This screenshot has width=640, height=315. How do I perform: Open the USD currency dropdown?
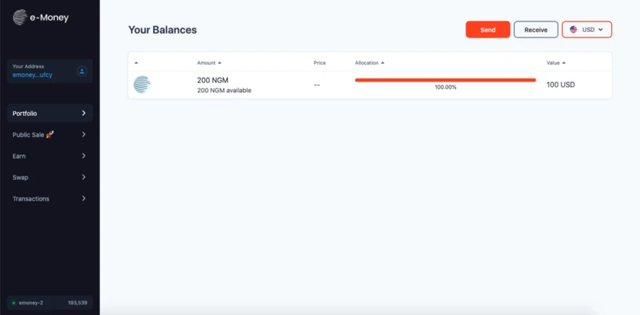[x=587, y=30]
